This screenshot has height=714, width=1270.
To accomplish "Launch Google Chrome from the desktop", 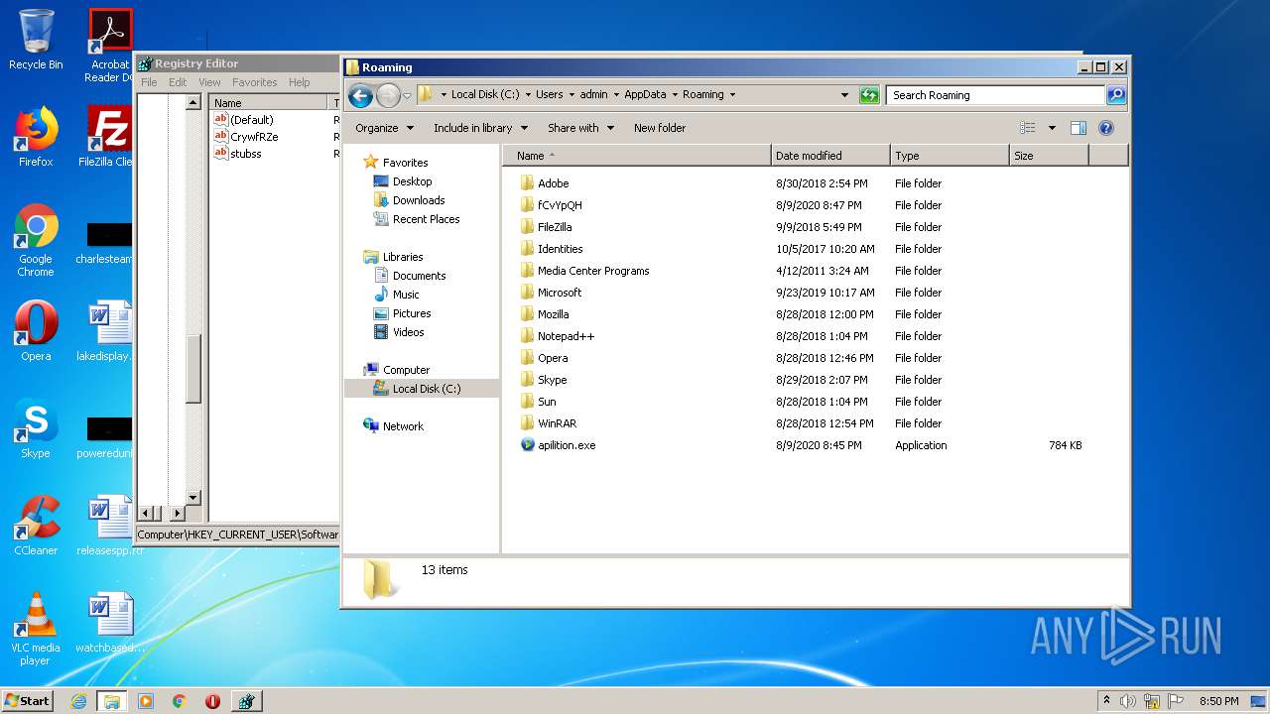I will (x=36, y=241).
